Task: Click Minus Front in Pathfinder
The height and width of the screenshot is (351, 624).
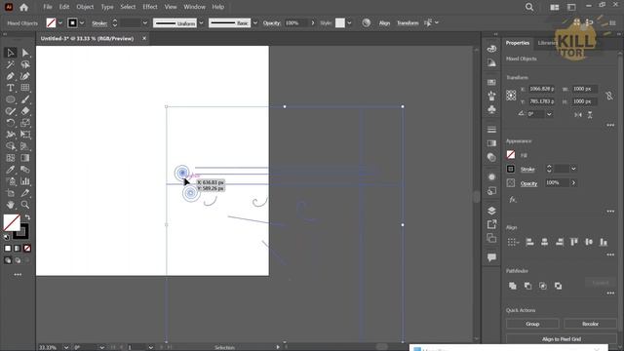Action: pos(527,286)
